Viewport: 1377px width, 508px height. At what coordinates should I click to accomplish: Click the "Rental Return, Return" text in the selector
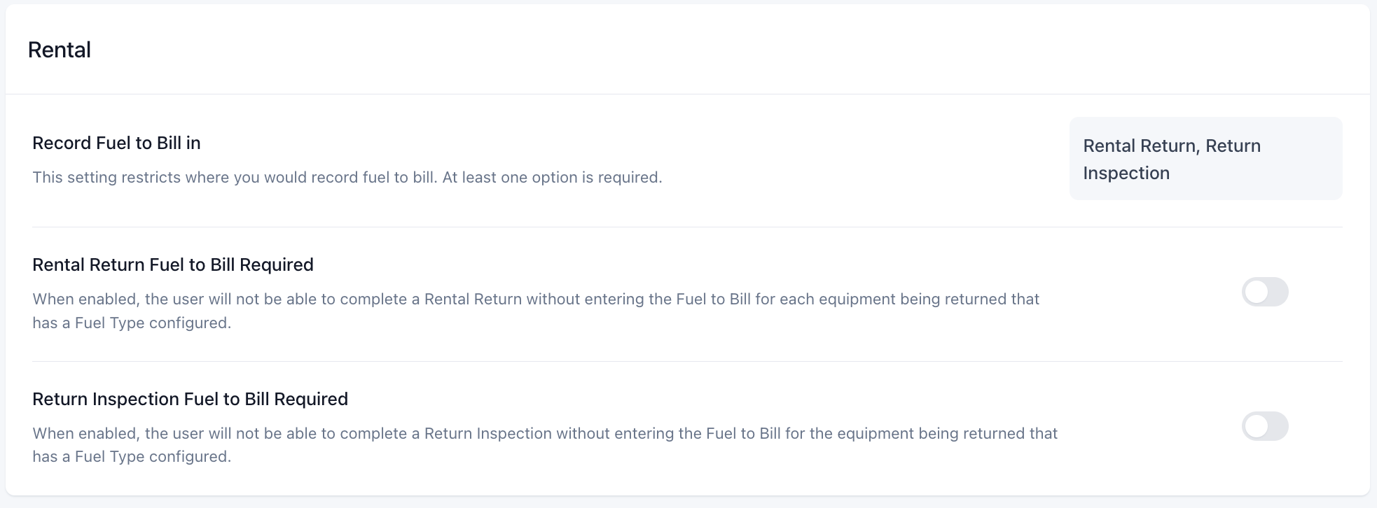1171,146
